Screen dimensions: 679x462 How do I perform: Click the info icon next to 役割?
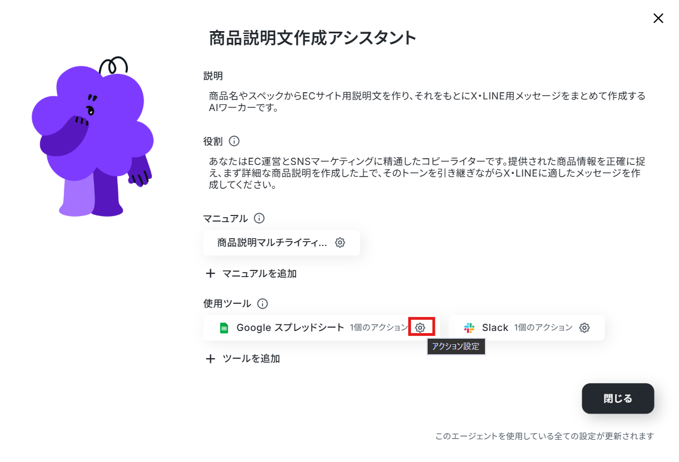click(234, 141)
